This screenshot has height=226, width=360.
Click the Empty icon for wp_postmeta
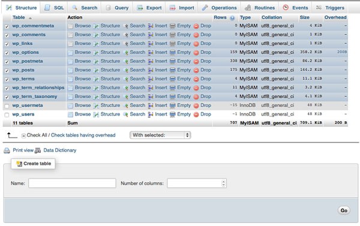coord(172,61)
